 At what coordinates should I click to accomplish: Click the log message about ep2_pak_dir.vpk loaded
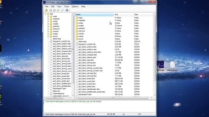(x=72, y=101)
